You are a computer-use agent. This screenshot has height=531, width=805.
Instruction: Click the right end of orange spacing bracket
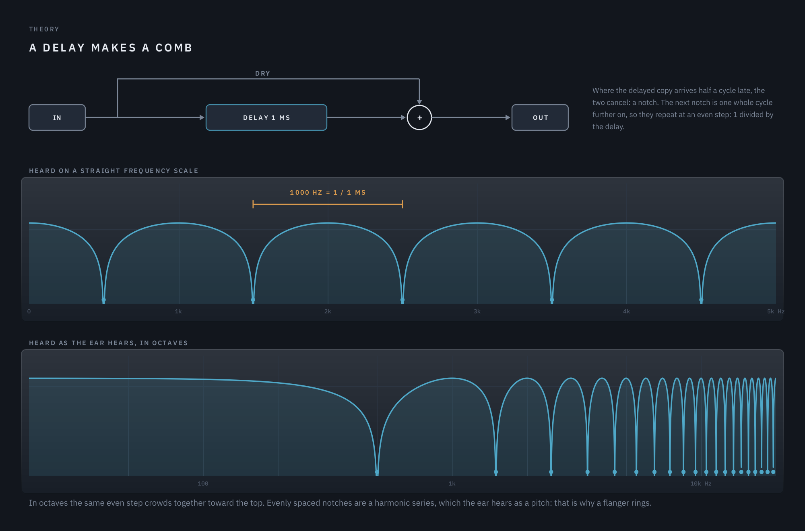pos(402,204)
